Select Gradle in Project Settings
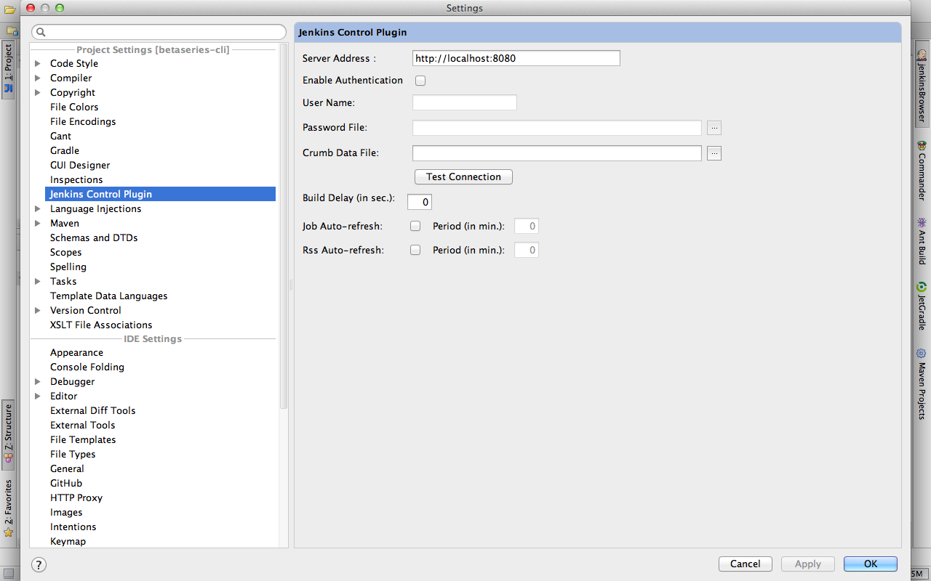Image resolution: width=931 pixels, height=581 pixels. click(65, 150)
